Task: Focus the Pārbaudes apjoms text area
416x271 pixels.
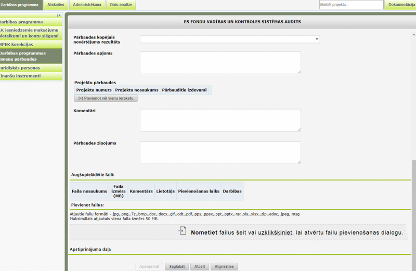Action: click(220, 63)
